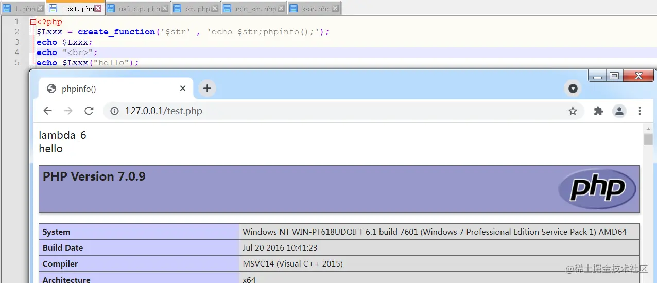Switch to the xor.php editor tab
Screen dimensions: 657x283
tap(314, 8)
